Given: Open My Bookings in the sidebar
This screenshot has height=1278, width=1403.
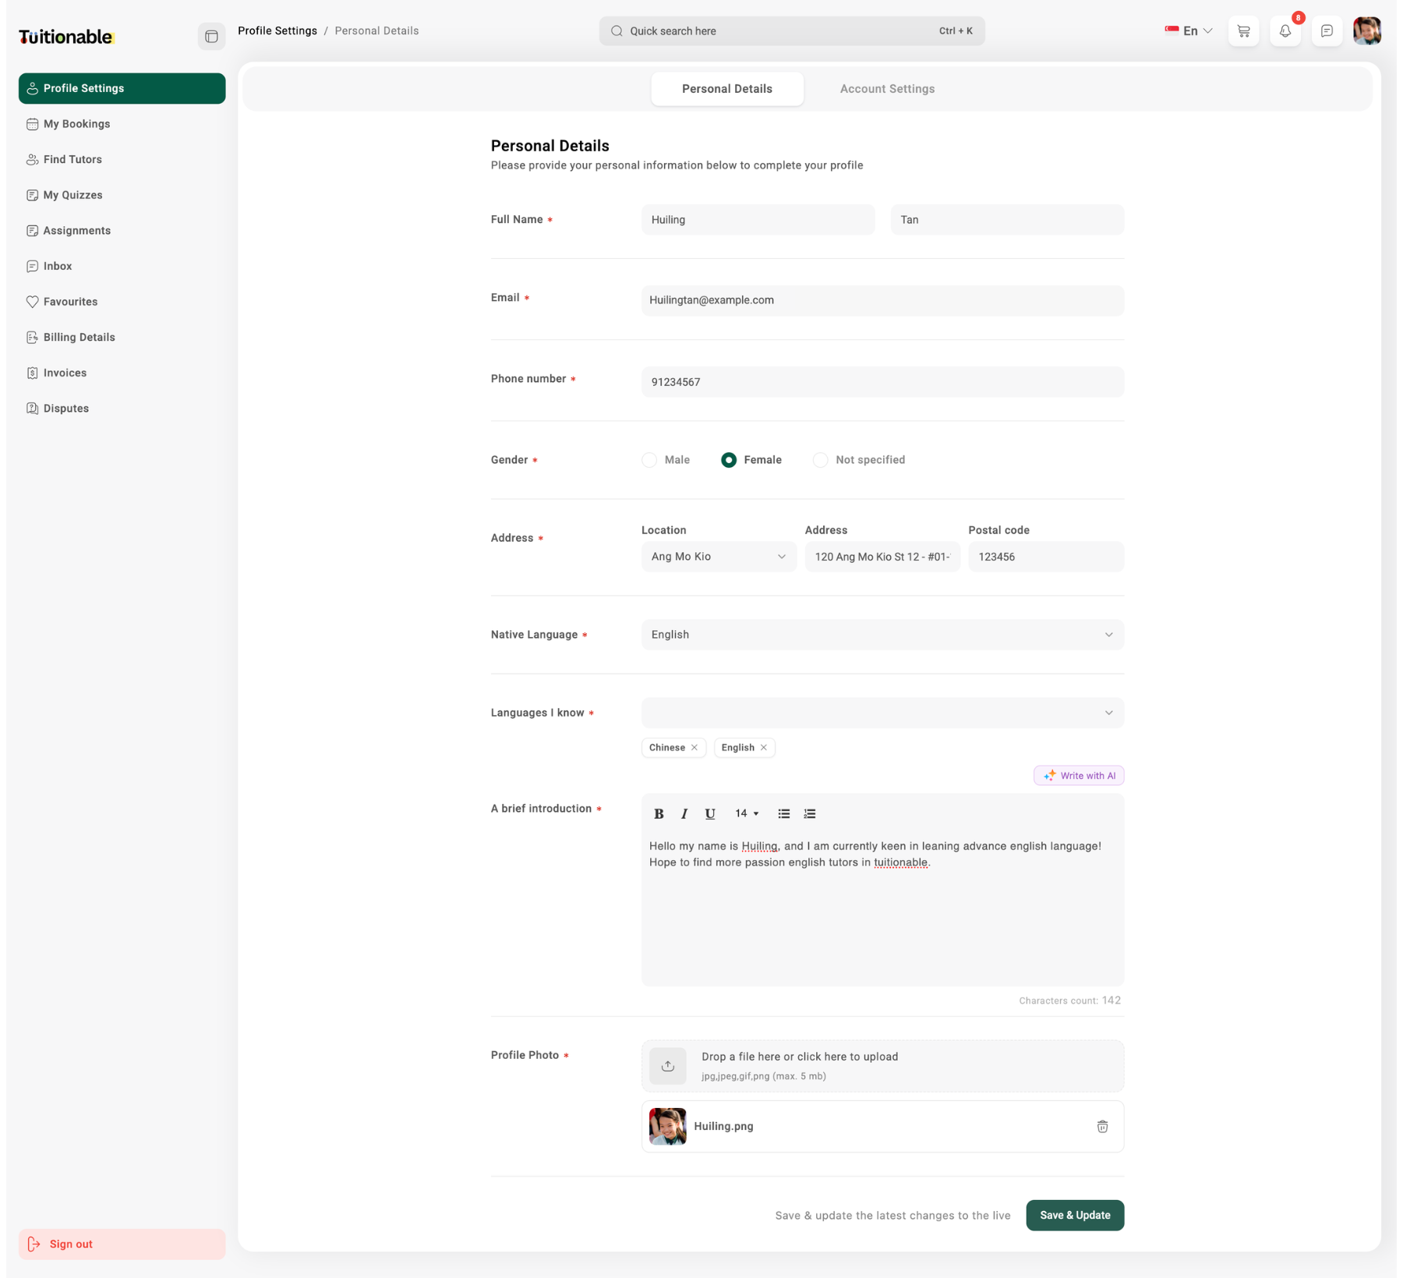Looking at the screenshot, I should 122,124.
